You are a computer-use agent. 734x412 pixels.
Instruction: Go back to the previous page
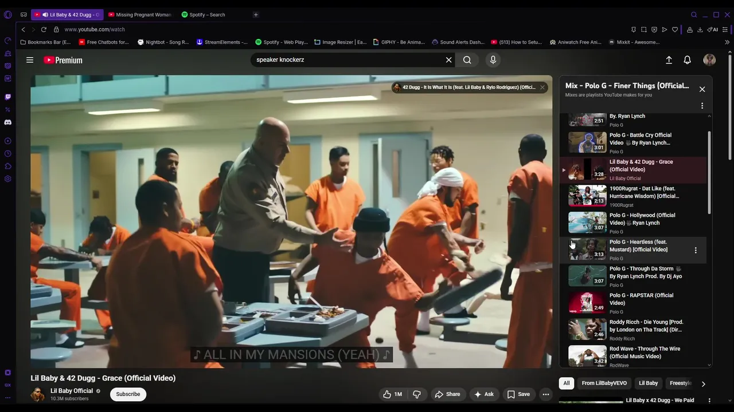point(24,30)
